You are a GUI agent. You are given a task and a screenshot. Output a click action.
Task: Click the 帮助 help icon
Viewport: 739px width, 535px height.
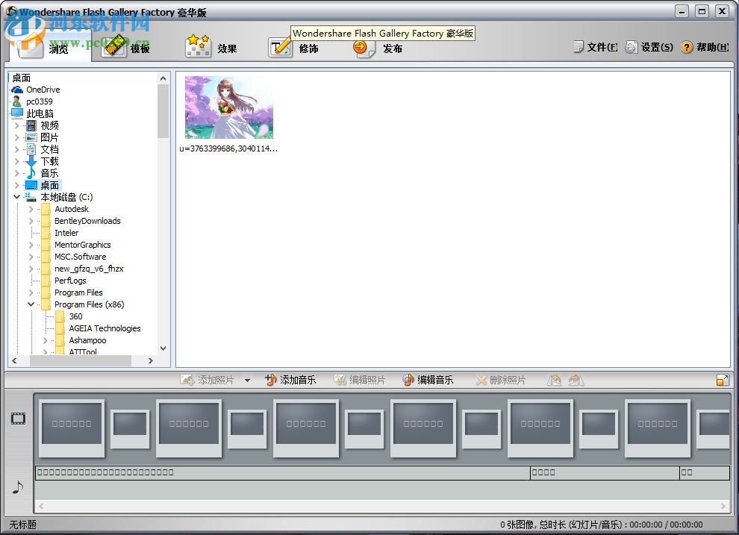click(x=687, y=46)
